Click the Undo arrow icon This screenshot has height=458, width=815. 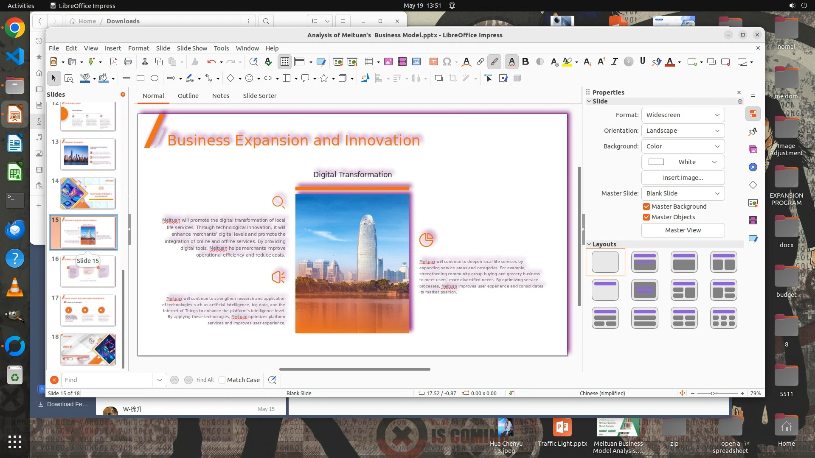(x=211, y=62)
